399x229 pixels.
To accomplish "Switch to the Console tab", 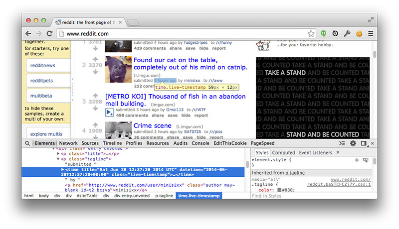I will coord(200,143).
